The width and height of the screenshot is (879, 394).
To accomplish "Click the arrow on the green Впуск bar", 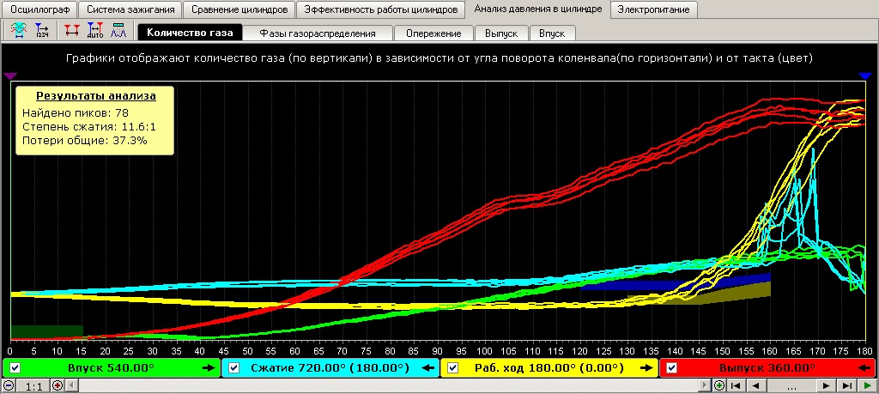I will tap(209, 368).
